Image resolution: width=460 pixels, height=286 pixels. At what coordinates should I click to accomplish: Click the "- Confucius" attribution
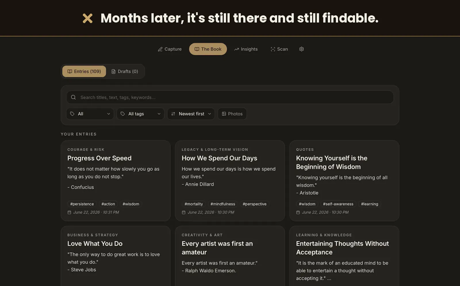[x=80, y=187]
